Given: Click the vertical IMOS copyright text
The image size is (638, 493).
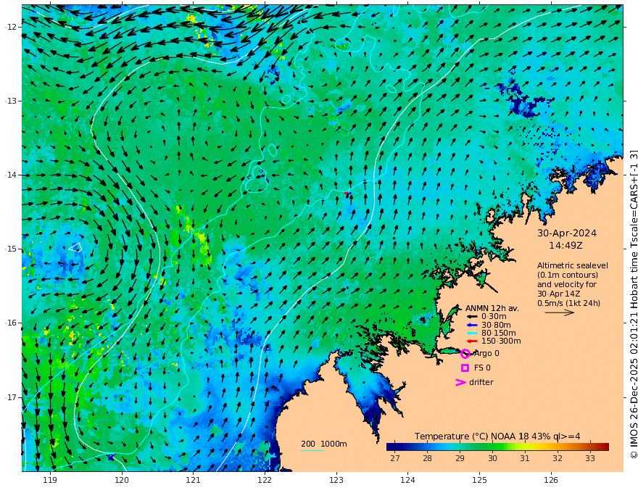Looking at the screenshot, I should [633, 304].
